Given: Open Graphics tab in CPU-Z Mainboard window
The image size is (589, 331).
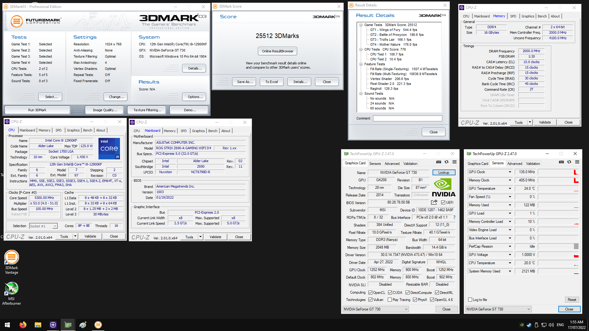Looking at the screenshot, I should (198, 131).
